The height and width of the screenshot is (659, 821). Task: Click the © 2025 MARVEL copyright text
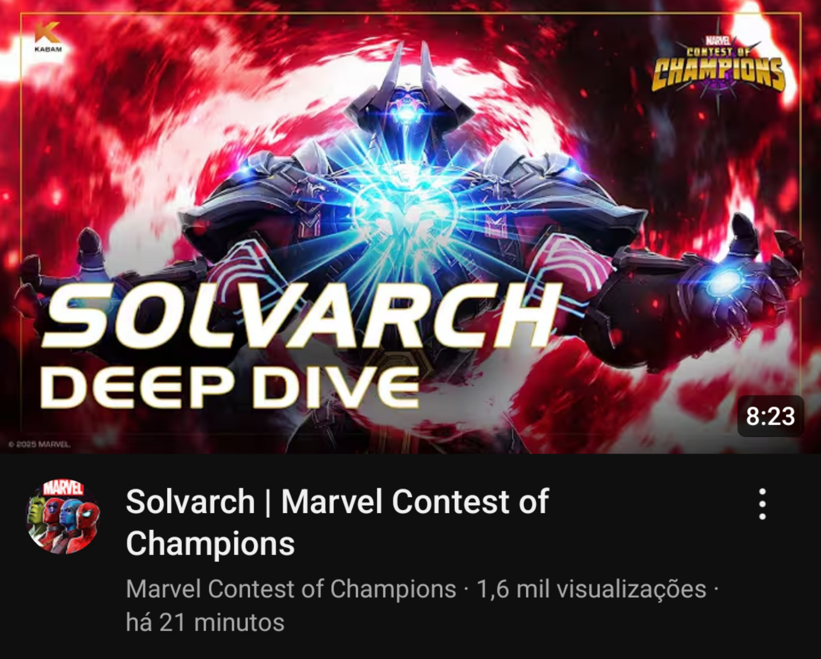pos(39,444)
